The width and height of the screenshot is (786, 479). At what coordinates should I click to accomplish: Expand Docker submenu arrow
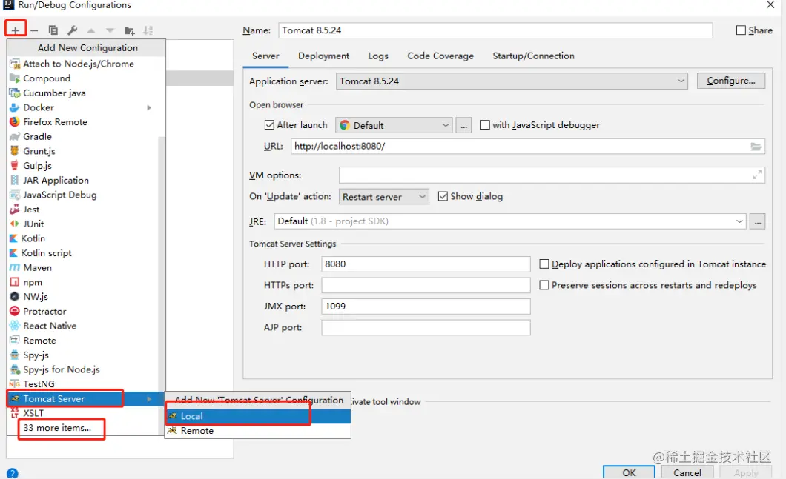149,107
